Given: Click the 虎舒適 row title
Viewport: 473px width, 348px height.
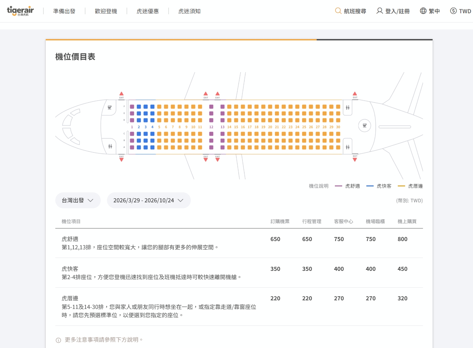Looking at the screenshot, I should (x=70, y=239).
